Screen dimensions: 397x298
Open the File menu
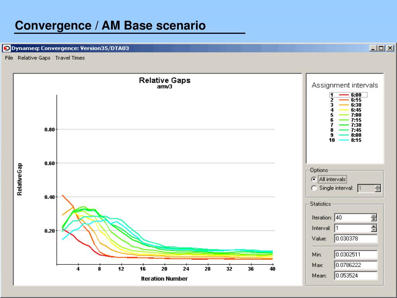point(9,58)
